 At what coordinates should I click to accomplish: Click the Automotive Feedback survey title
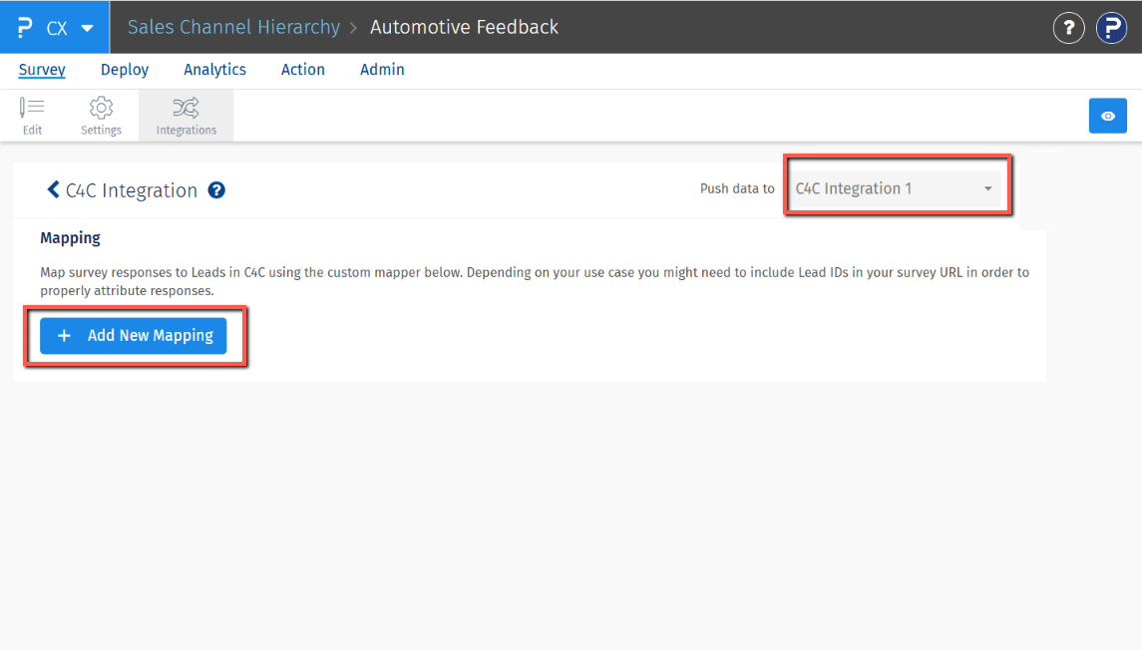click(x=464, y=27)
